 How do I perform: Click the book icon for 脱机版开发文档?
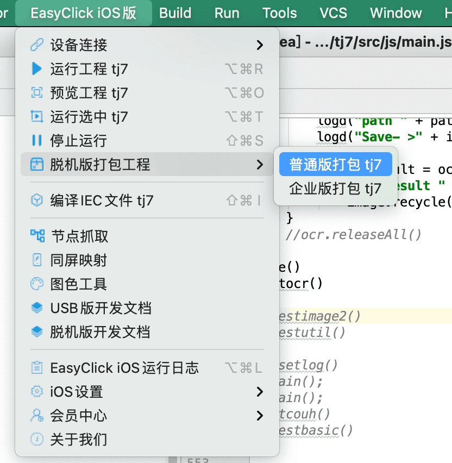pos(37,331)
